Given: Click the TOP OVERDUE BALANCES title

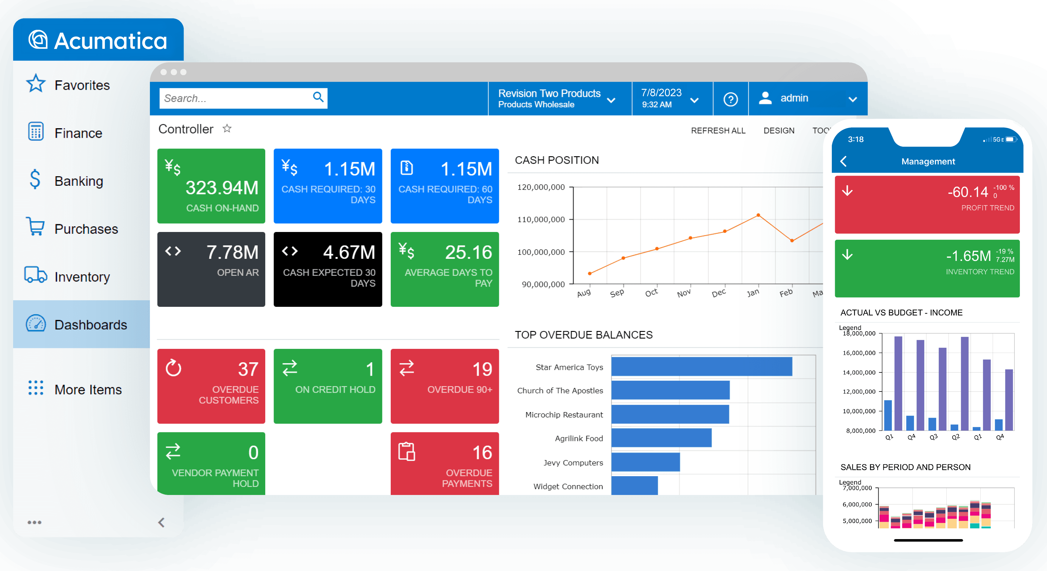Looking at the screenshot, I should coord(584,335).
